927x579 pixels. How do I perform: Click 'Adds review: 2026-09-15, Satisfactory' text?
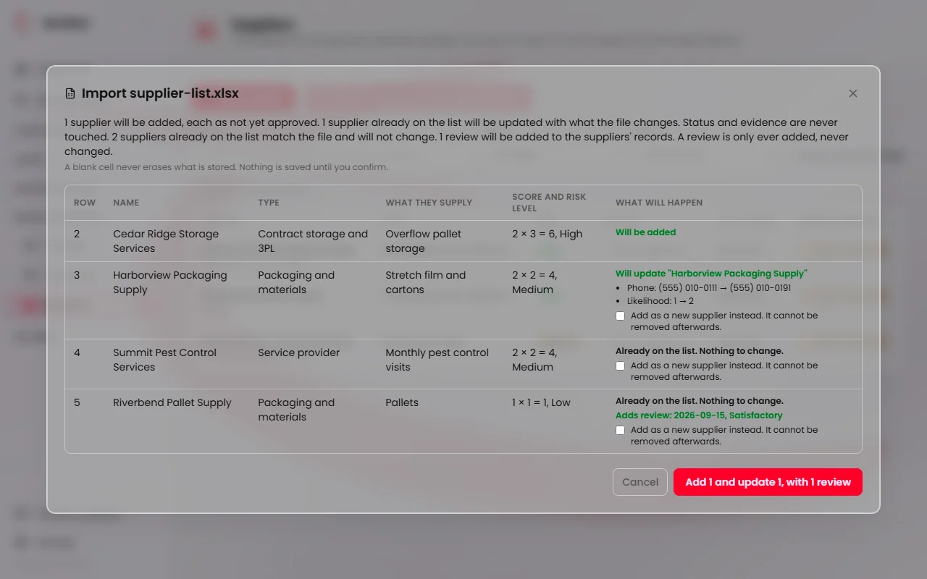click(x=699, y=415)
